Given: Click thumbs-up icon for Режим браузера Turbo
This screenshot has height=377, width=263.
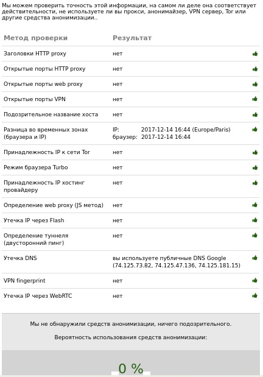Looking at the screenshot, I should 255,167.
